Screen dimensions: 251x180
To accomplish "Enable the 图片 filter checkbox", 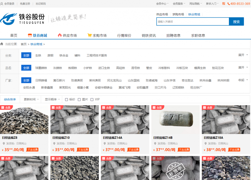I will click(x=79, y=100).
